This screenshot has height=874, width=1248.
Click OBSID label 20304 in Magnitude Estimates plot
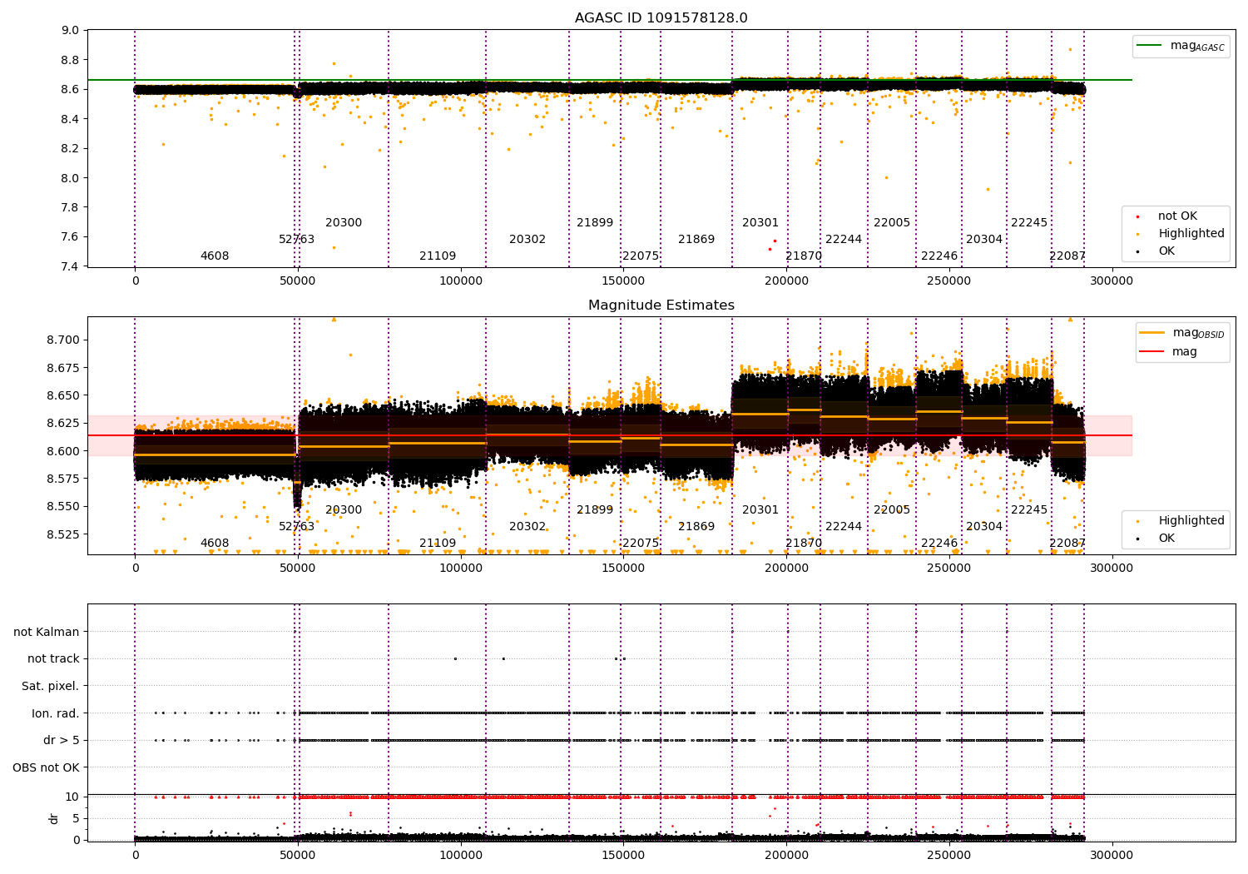point(984,527)
